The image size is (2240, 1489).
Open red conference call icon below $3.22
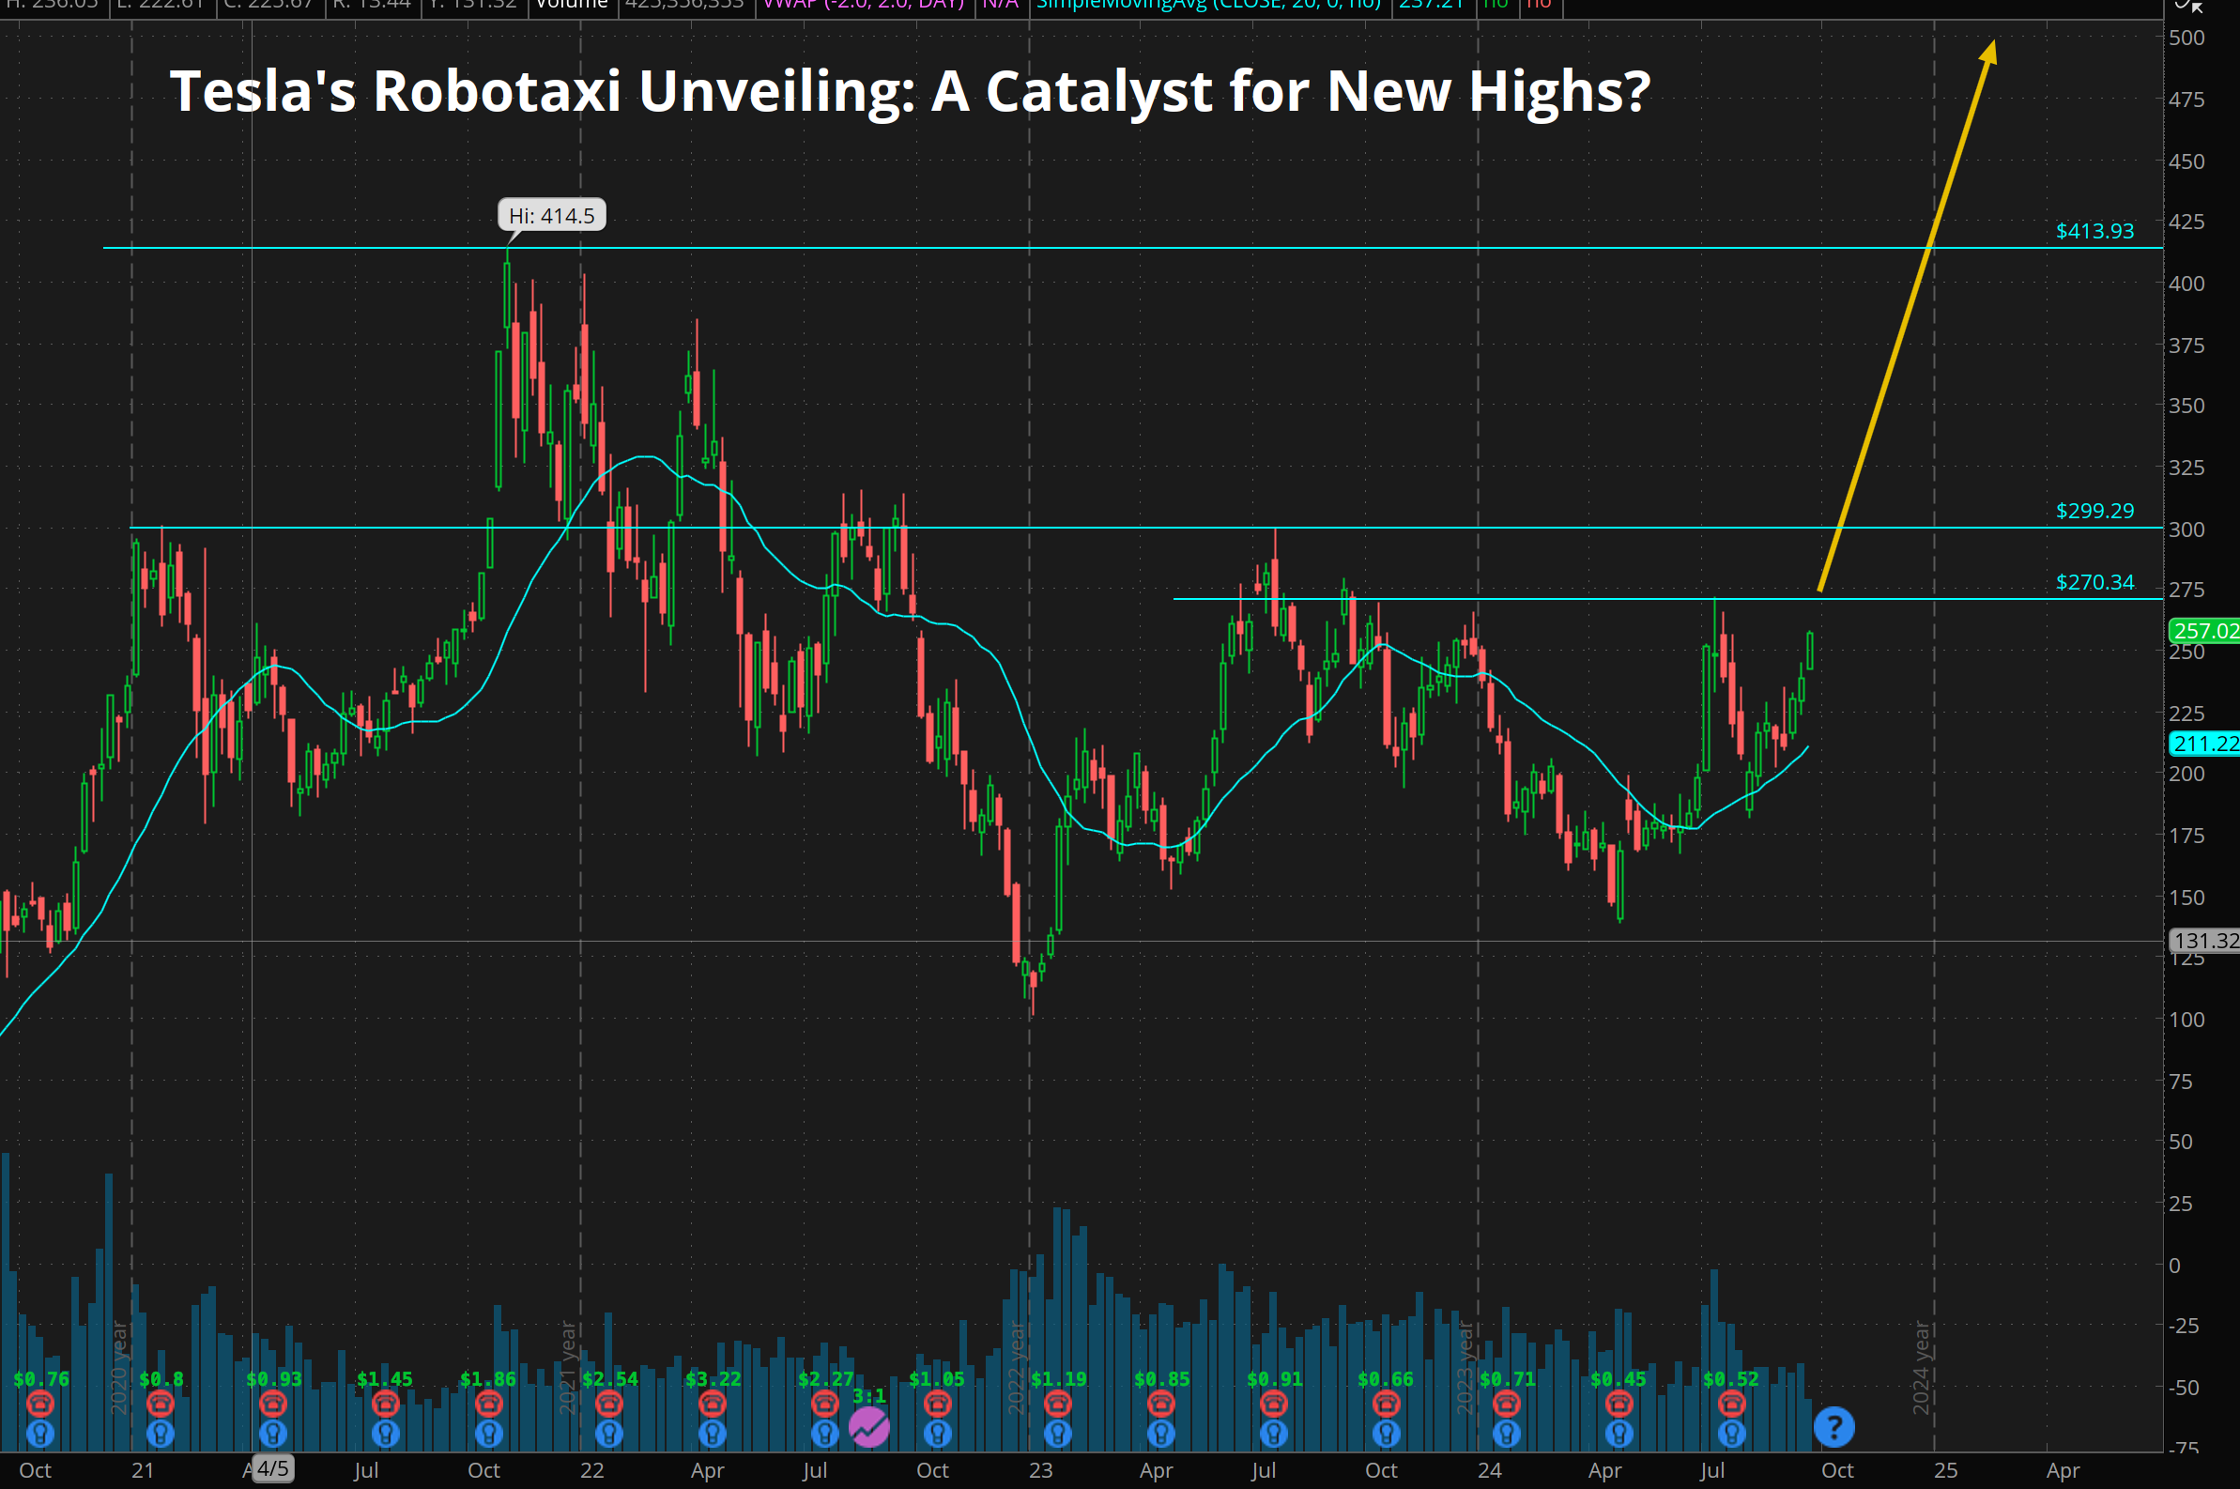pos(713,1403)
